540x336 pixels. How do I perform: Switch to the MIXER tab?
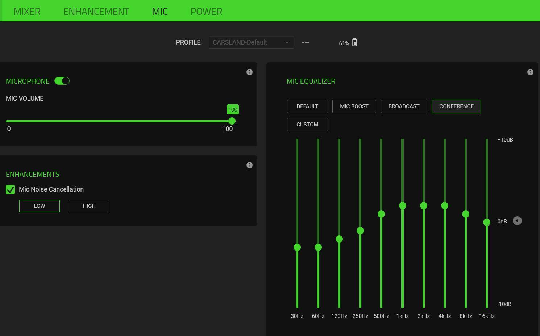pyautogui.click(x=27, y=12)
